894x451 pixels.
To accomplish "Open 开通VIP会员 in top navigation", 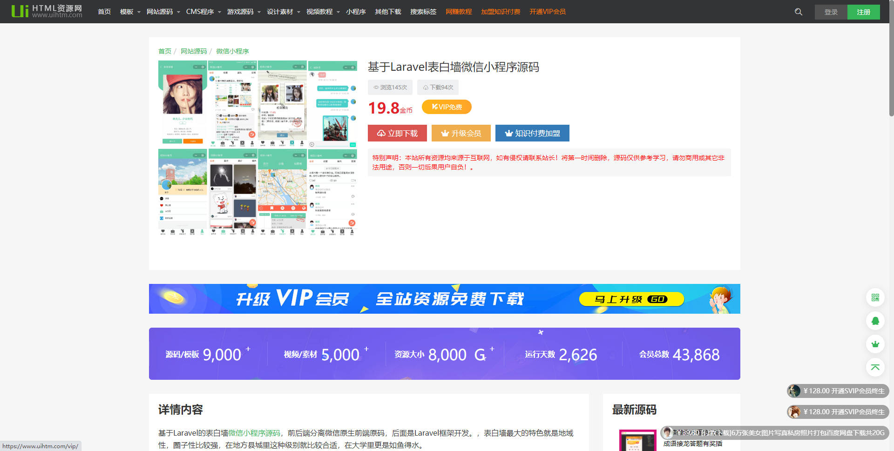I will [548, 12].
